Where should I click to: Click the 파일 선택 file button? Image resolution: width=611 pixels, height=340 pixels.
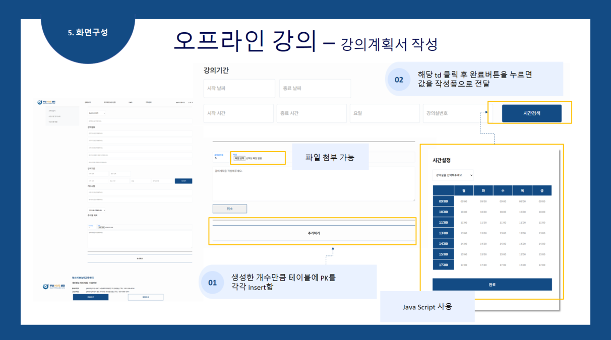(x=238, y=158)
